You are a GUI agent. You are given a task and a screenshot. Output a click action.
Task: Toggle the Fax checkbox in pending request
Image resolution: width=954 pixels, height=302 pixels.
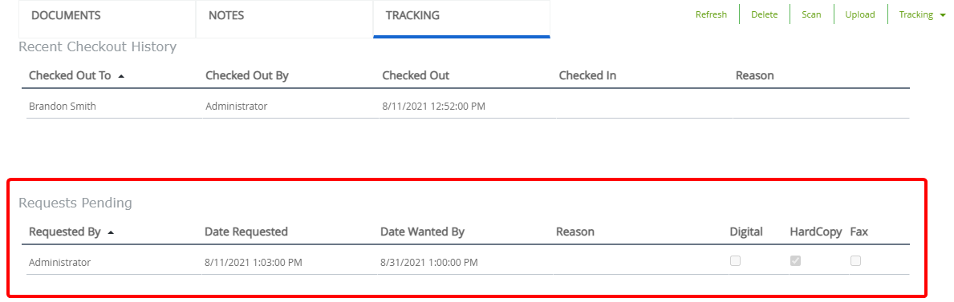click(x=856, y=261)
